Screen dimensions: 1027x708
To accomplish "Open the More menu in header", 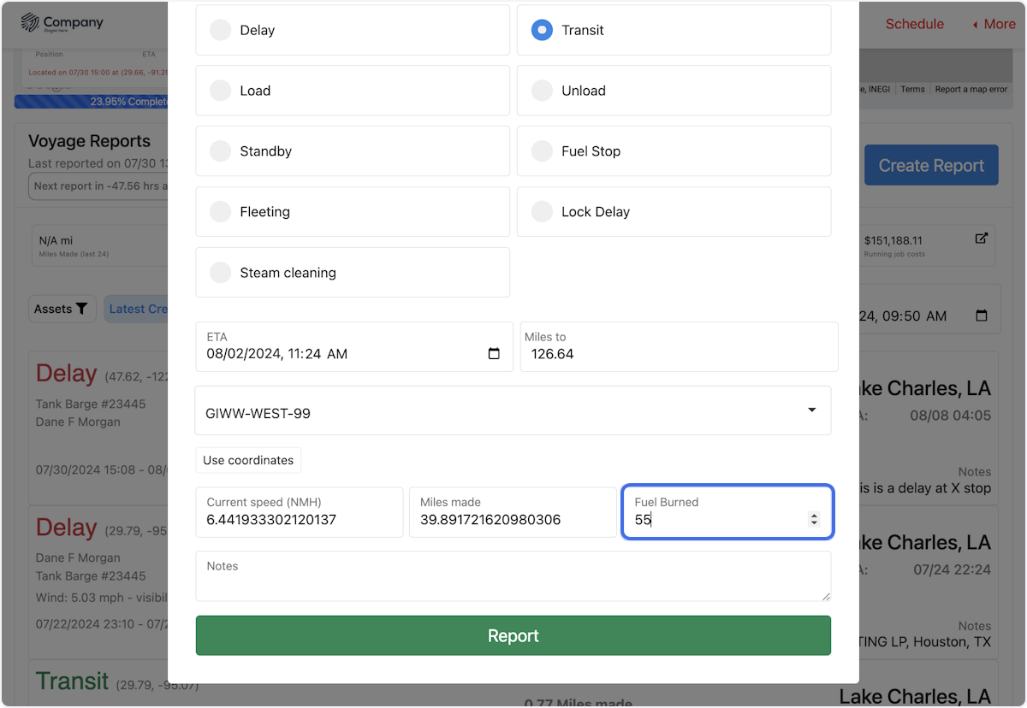I will [994, 24].
